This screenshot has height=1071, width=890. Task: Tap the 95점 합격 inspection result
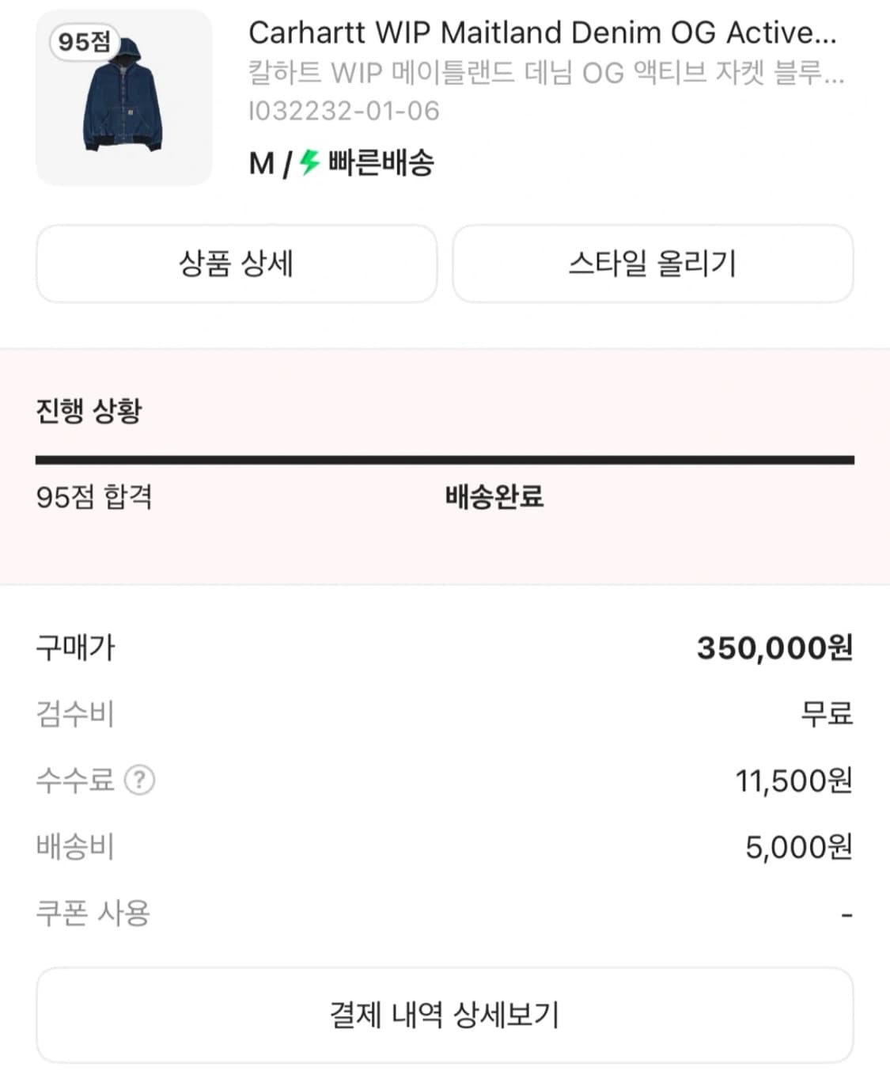[x=94, y=497]
